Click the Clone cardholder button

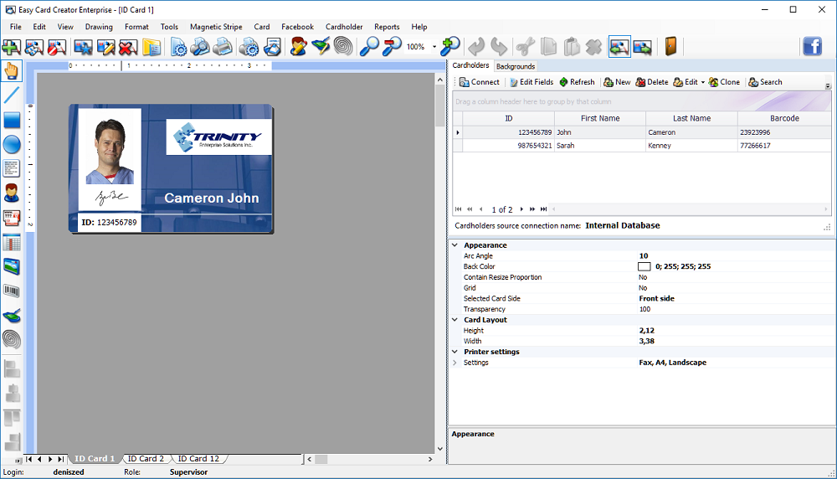[724, 82]
